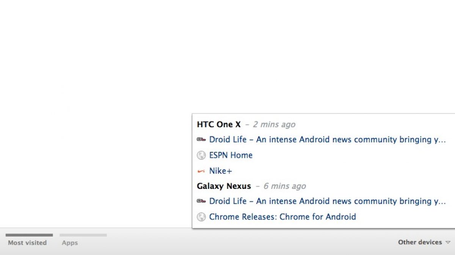
Task: Click the "2 mins ago" timestamp
Action: [x=274, y=124]
